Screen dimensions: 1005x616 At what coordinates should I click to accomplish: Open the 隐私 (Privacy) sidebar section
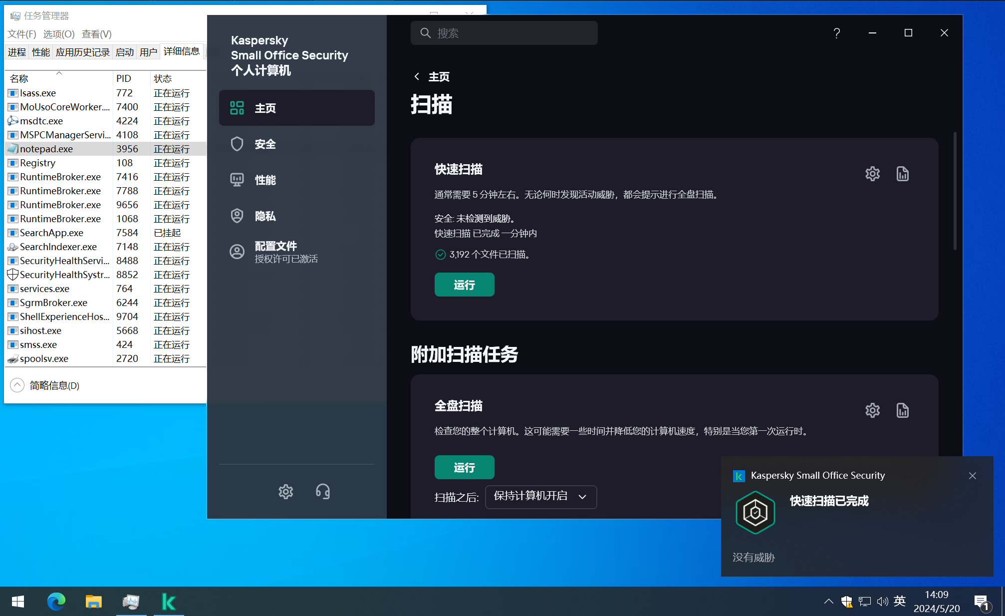pos(265,216)
